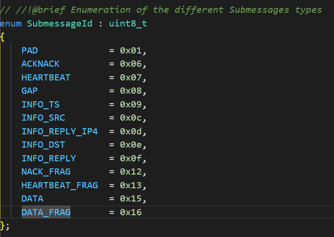The width and height of the screenshot is (334, 237).
Task: Click the opening curly brace
Action: 2,37
